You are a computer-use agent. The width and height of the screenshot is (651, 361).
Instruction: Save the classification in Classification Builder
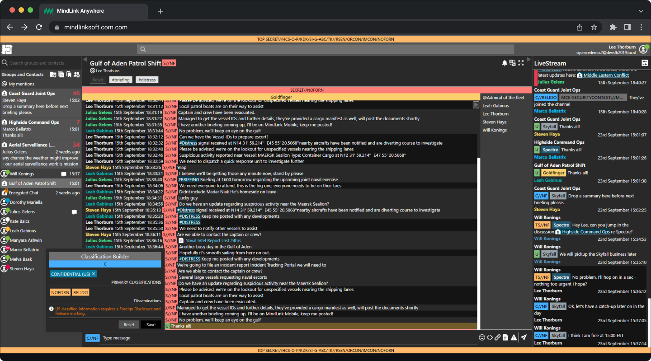tap(151, 324)
